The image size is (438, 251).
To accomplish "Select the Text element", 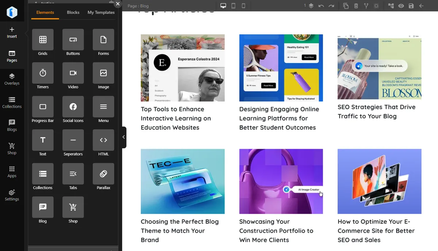I will tap(43, 140).
